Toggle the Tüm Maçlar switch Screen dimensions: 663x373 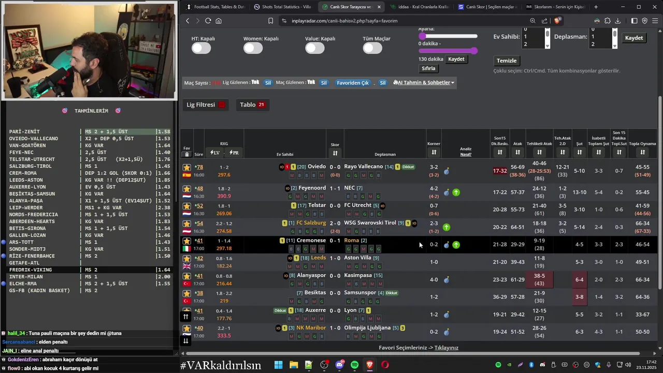coord(372,48)
